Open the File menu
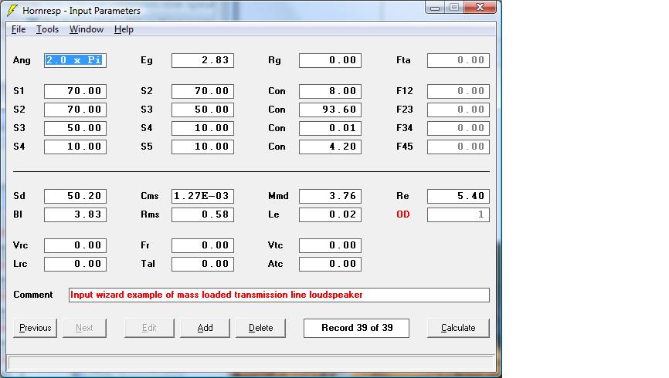This screenshot has width=669, height=378. 19,29
